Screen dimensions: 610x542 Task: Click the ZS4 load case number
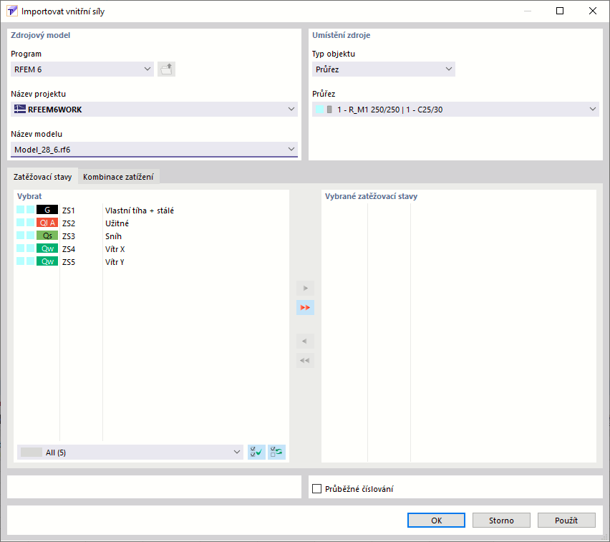point(69,249)
